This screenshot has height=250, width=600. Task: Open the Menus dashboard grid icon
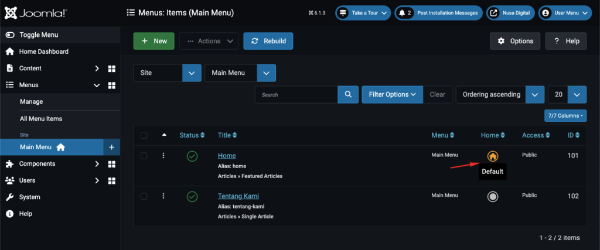coord(112,85)
